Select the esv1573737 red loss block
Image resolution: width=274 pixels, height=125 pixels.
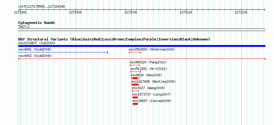point(135,97)
